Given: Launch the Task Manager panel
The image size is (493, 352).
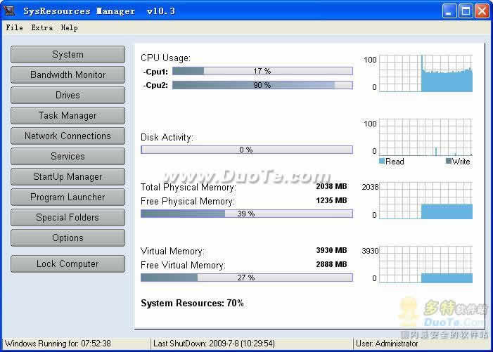Looking at the screenshot, I should click(x=68, y=115).
